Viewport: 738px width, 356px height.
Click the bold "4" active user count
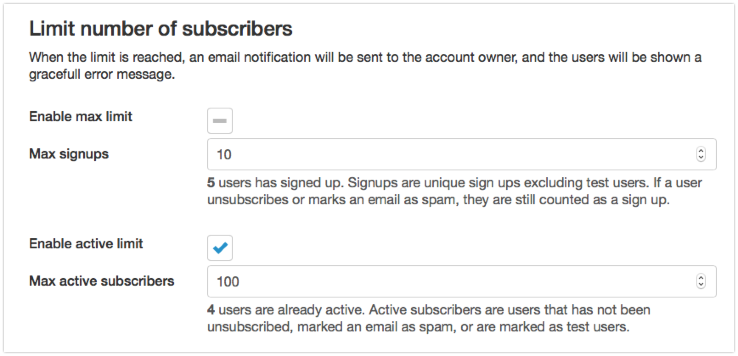coord(211,310)
